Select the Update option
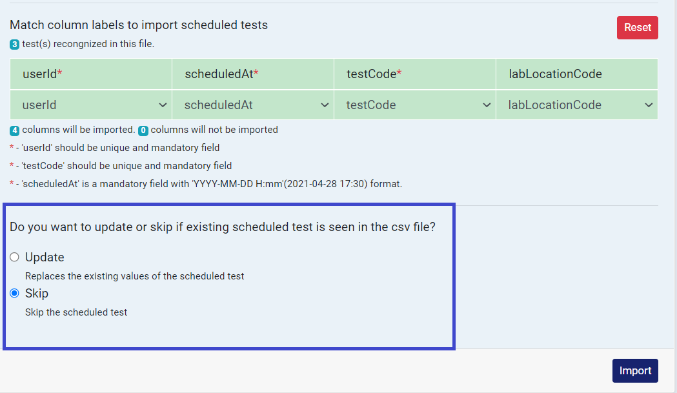Image resolution: width=677 pixels, height=393 pixels. coord(14,257)
